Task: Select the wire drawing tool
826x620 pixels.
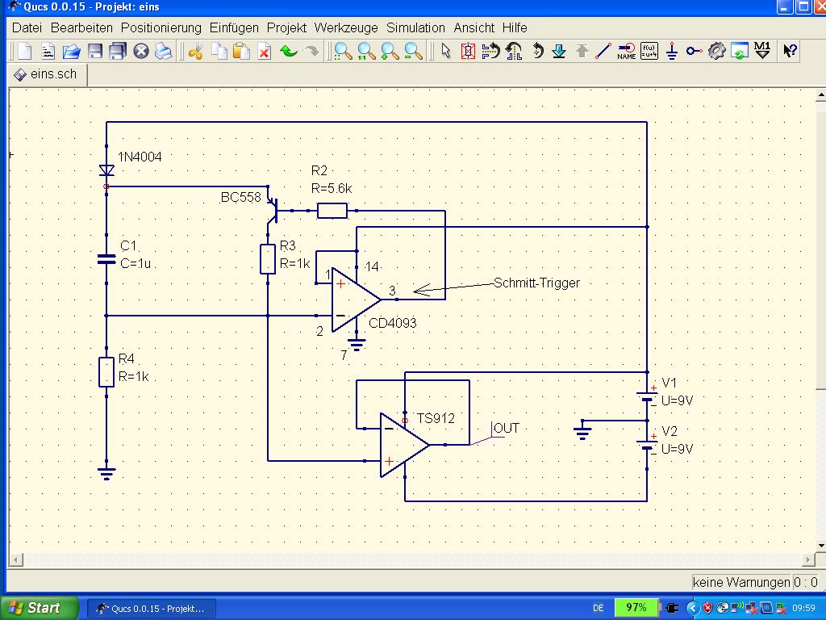Action: (603, 51)
